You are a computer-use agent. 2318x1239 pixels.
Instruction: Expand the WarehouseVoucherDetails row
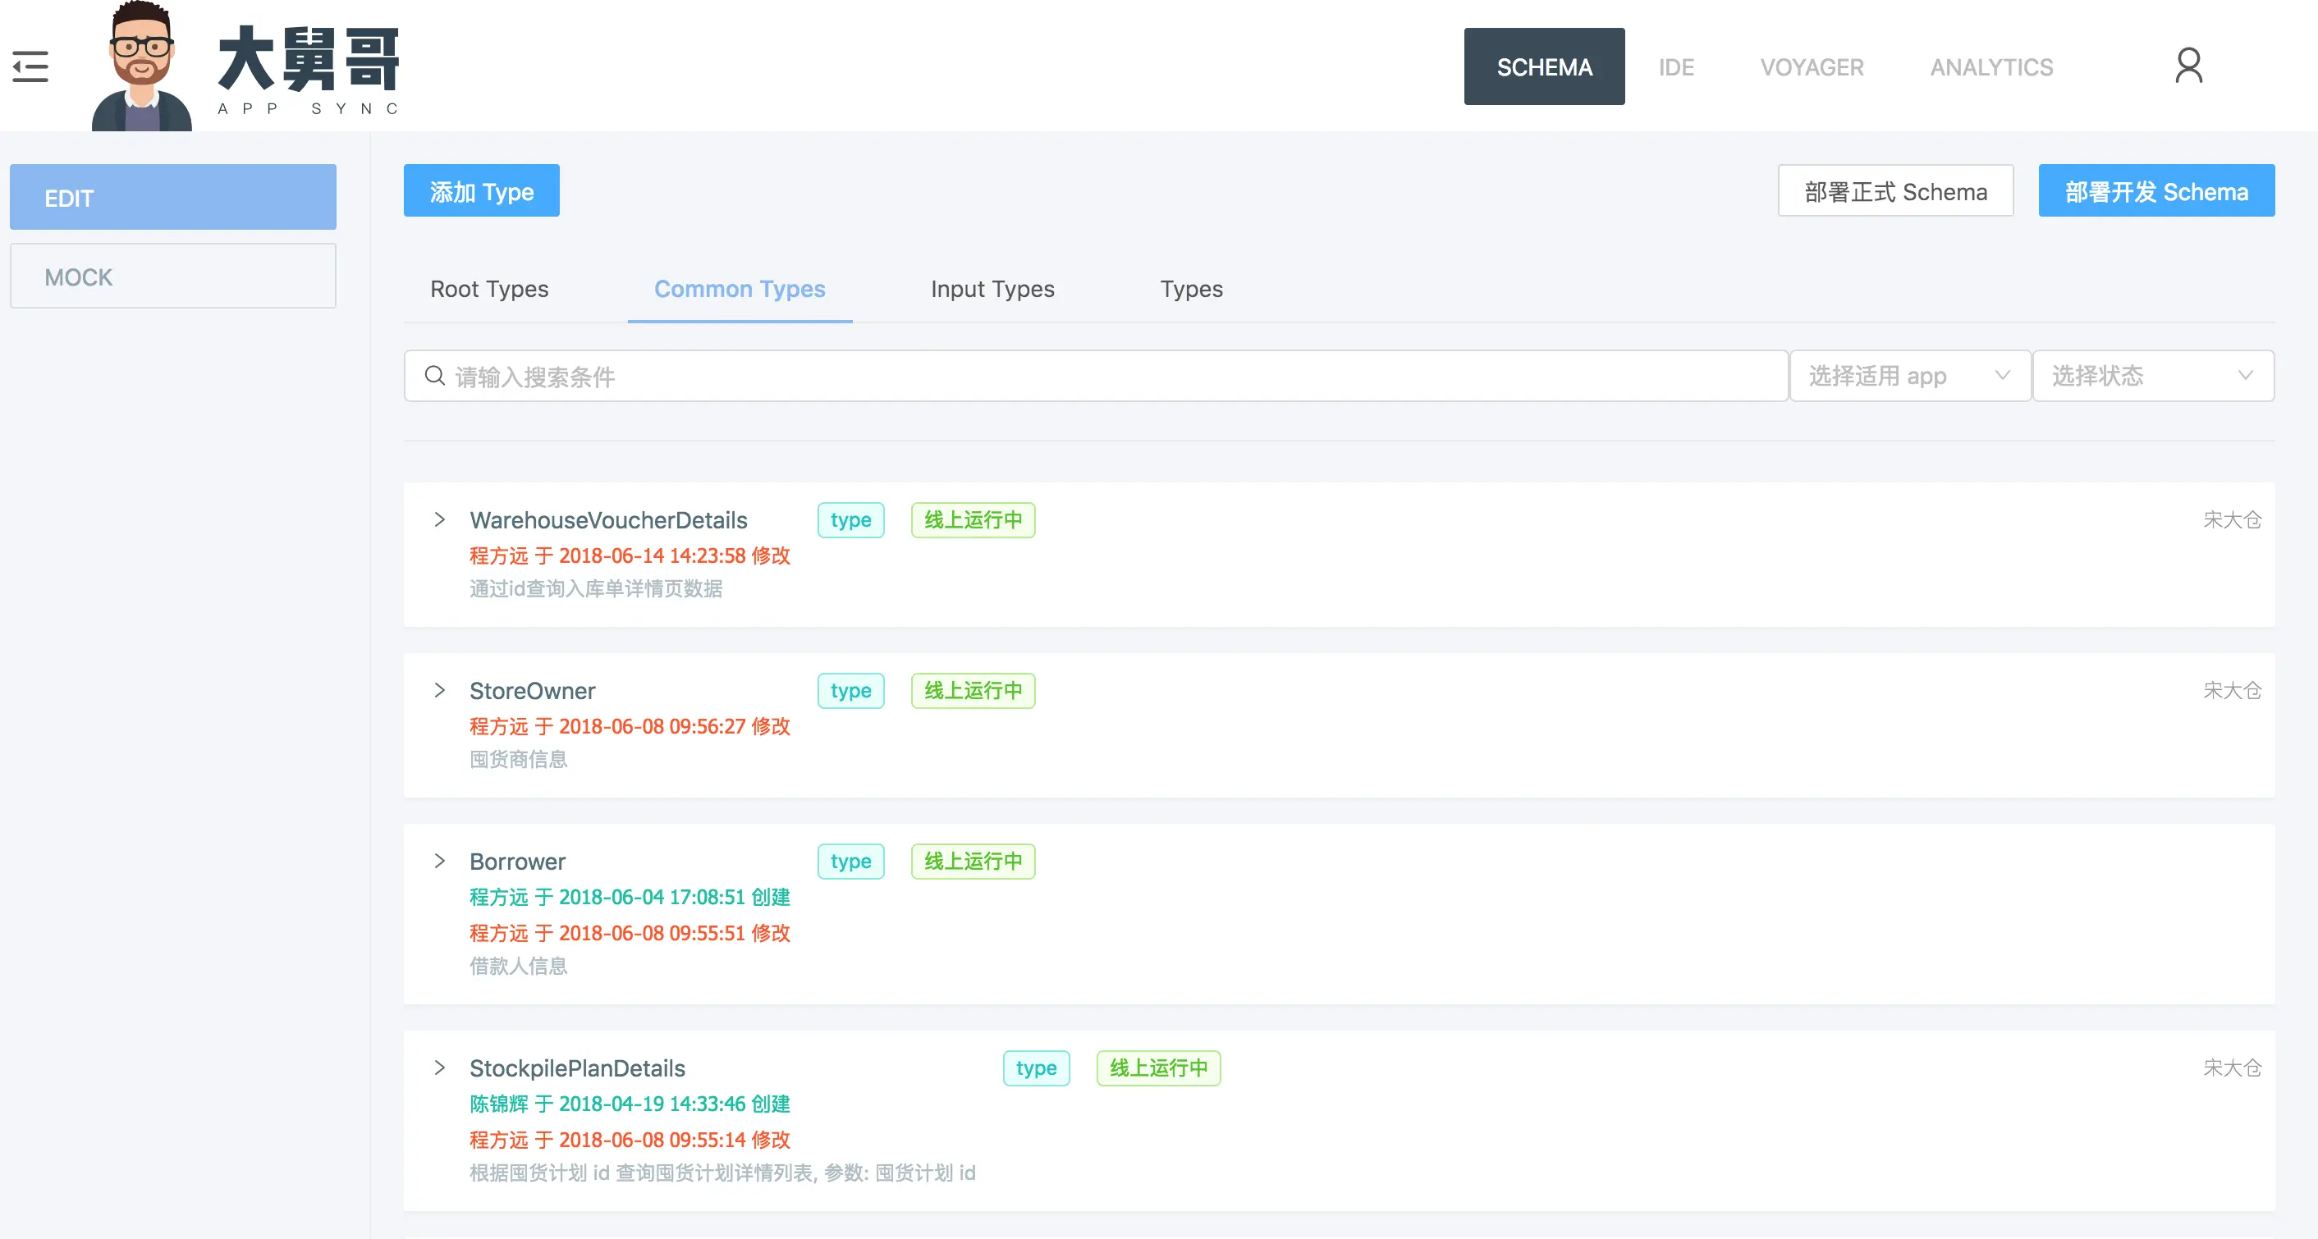click(440, 520)
